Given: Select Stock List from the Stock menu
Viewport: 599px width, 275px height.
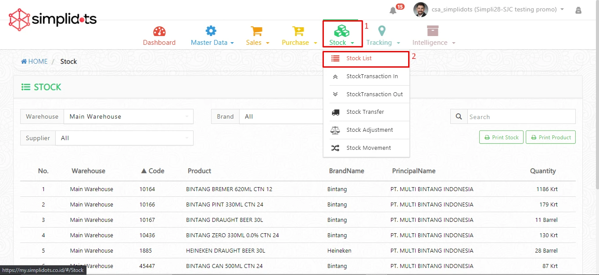Looking at the screenshot, I should [x=366, y=58].
